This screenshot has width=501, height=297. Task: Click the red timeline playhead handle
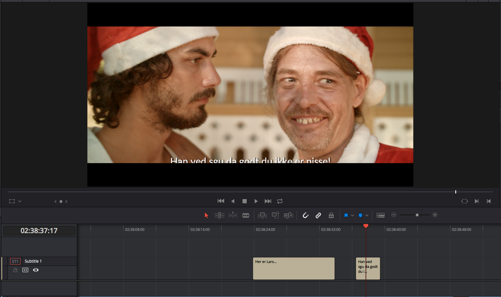(x=366, y=226)
